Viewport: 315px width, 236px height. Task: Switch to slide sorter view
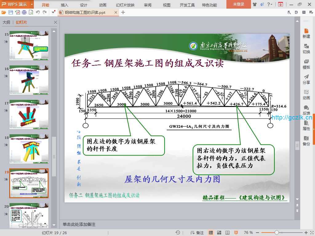click(220, 233)
